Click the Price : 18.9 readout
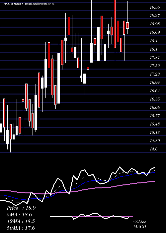Viewport: 166px width, 233px height. pyautogui.click(x=21, y=208)
